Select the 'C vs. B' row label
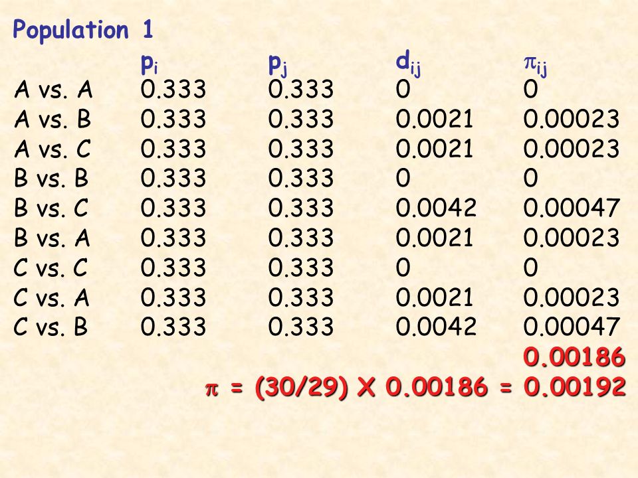 coord(51,327)
